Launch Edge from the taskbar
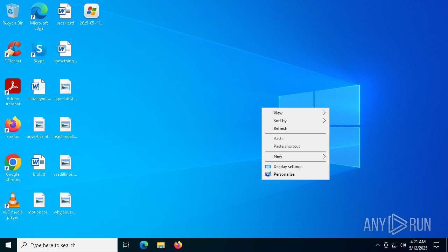The width and height of the screenshot is (448, 252). pos(144,245)
